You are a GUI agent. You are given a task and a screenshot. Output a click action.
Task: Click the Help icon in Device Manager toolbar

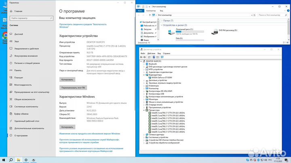tap(154, 57)
